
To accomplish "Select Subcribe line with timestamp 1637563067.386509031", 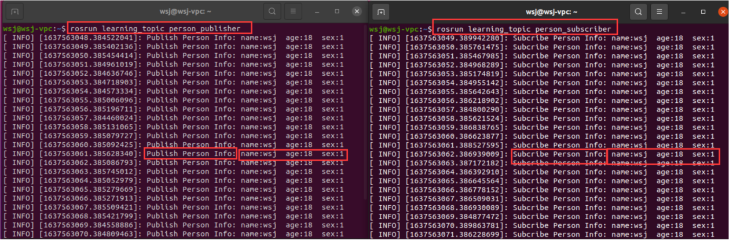I will point(541,199).
